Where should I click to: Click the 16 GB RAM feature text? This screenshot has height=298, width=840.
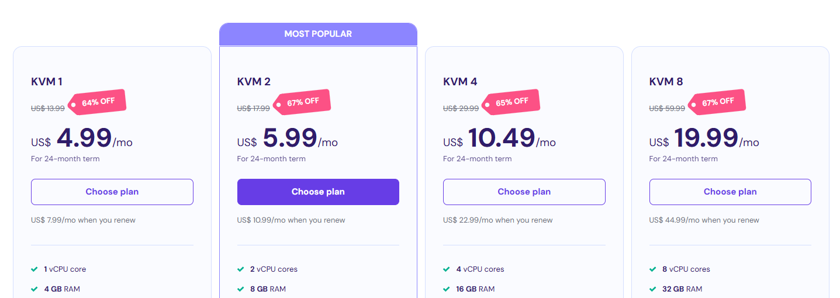click(475, 289)
